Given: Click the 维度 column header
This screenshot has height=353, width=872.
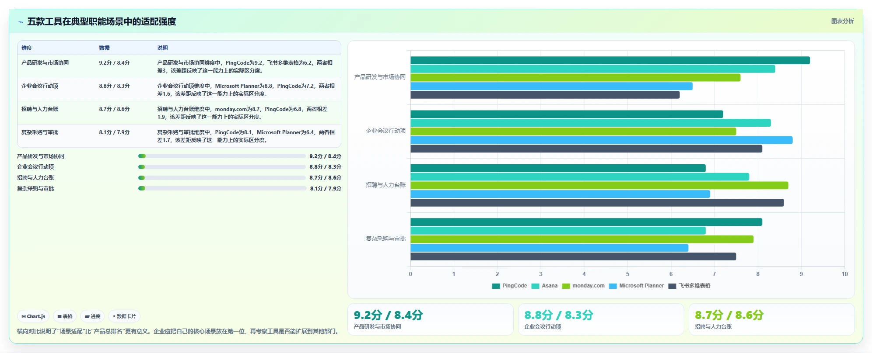Looking at the screenshot, I should pyautogui.click(x=27, y=48).
